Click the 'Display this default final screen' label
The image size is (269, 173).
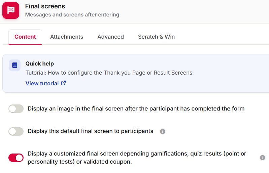(91, 131)
